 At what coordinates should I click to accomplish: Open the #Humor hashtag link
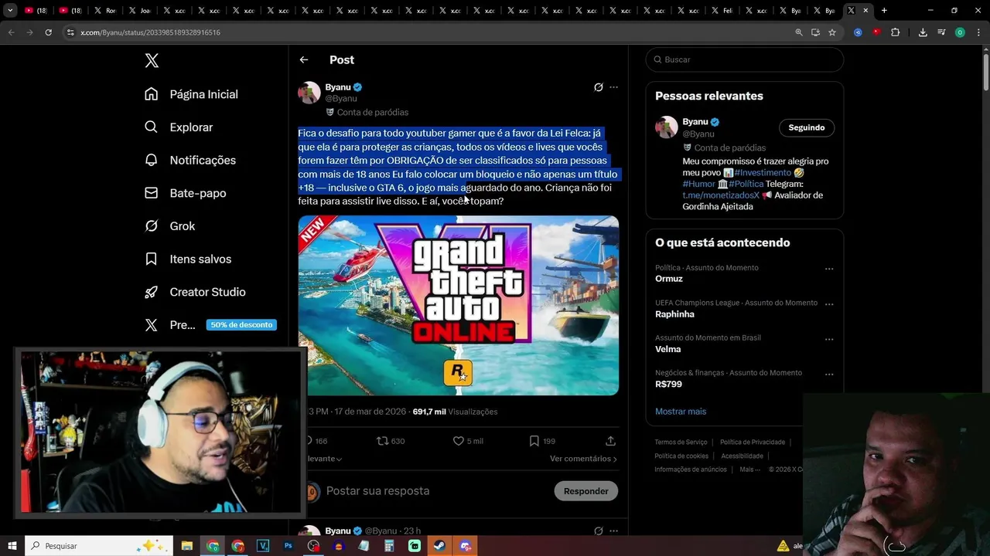(699, 184)
